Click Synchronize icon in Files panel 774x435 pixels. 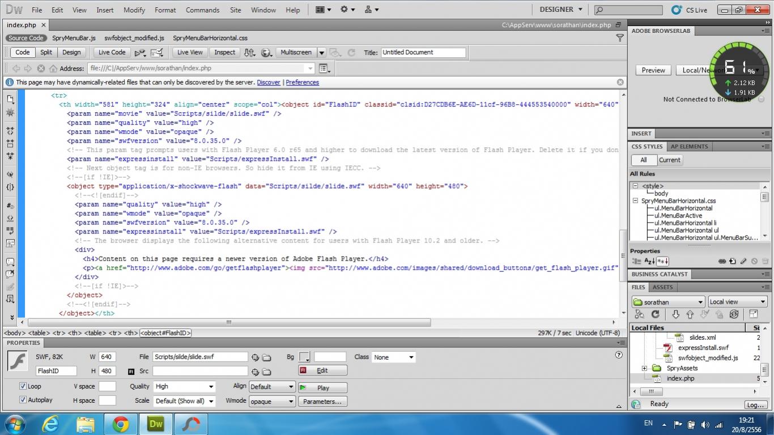734,314
